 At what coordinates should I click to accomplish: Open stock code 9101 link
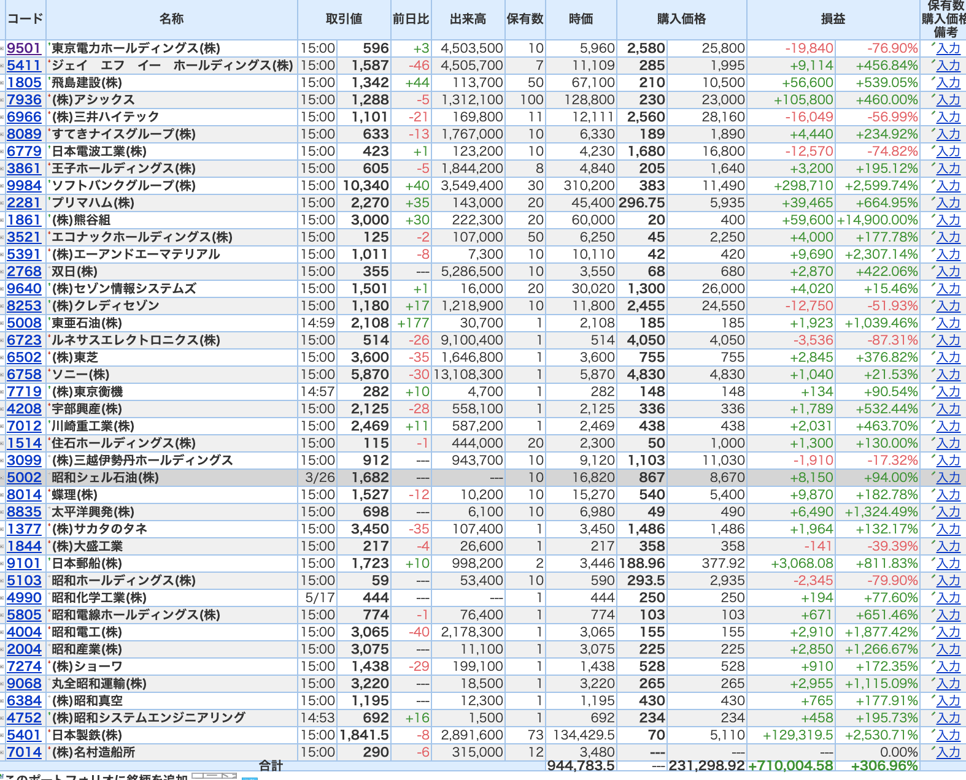point(24,564)
